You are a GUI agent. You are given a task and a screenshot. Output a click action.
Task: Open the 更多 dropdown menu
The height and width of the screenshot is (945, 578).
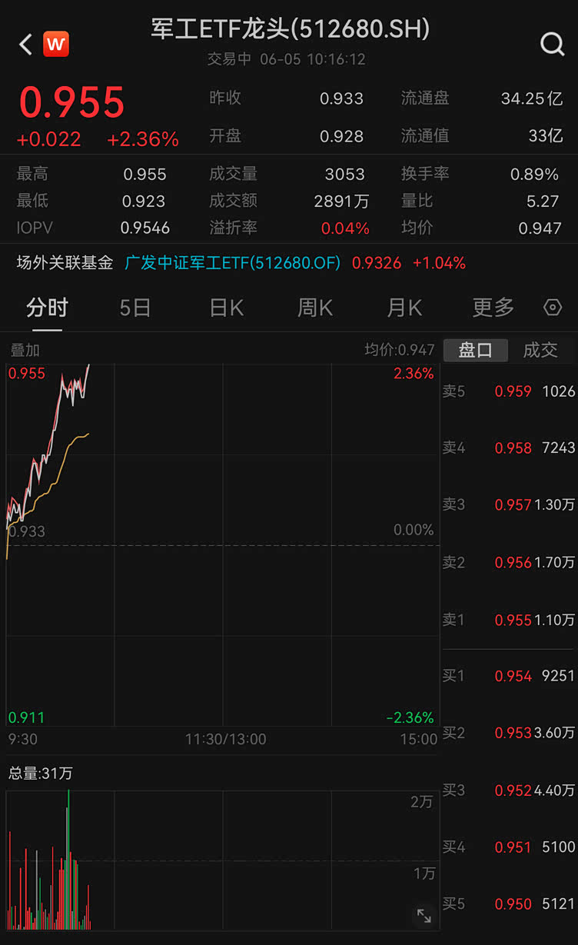(491, 307)
